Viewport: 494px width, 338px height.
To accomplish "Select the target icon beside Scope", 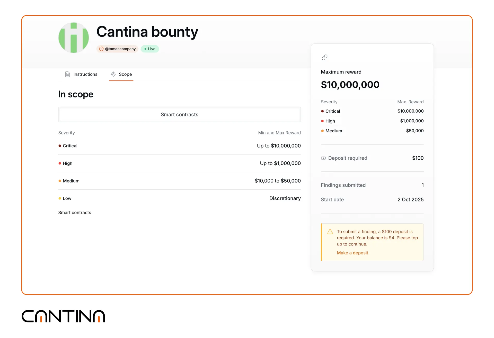I will coord(113,74).
